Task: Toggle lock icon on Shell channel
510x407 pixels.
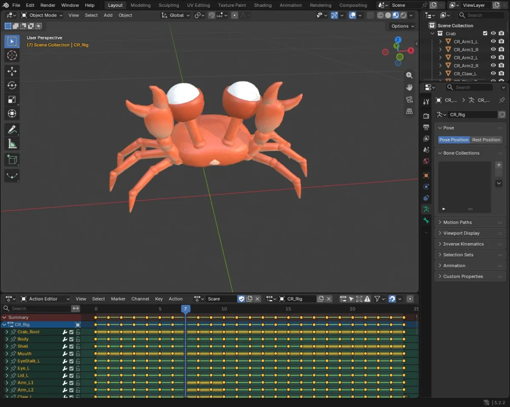Action: click(78, 347)
